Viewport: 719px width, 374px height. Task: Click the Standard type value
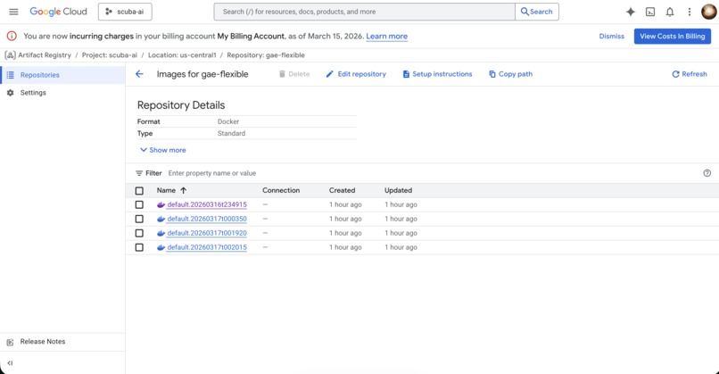(x=231, y=134)
